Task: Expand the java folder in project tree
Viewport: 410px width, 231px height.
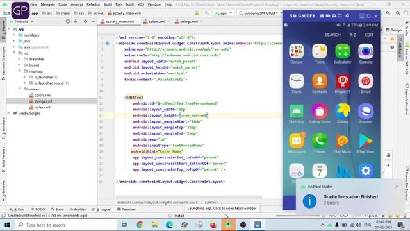Action: coord(14,41)
